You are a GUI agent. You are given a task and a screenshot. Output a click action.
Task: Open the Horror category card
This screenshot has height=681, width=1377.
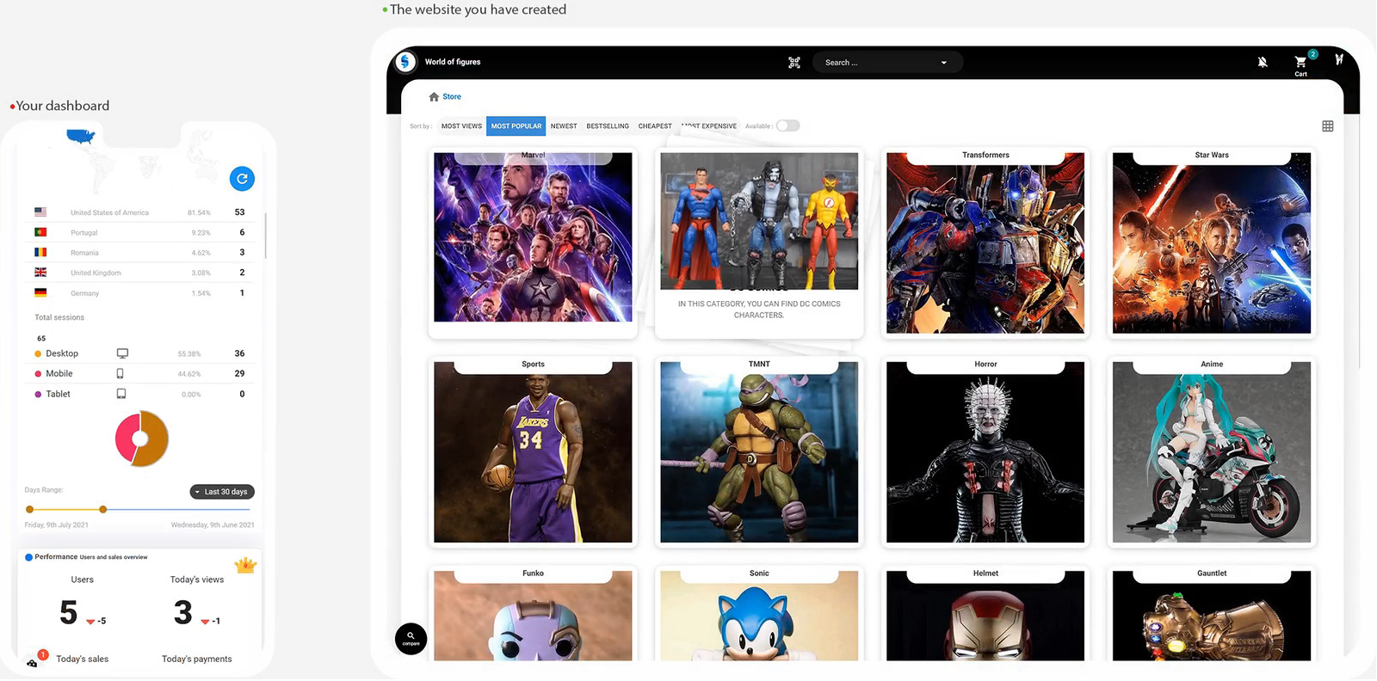tap(985, 452)
